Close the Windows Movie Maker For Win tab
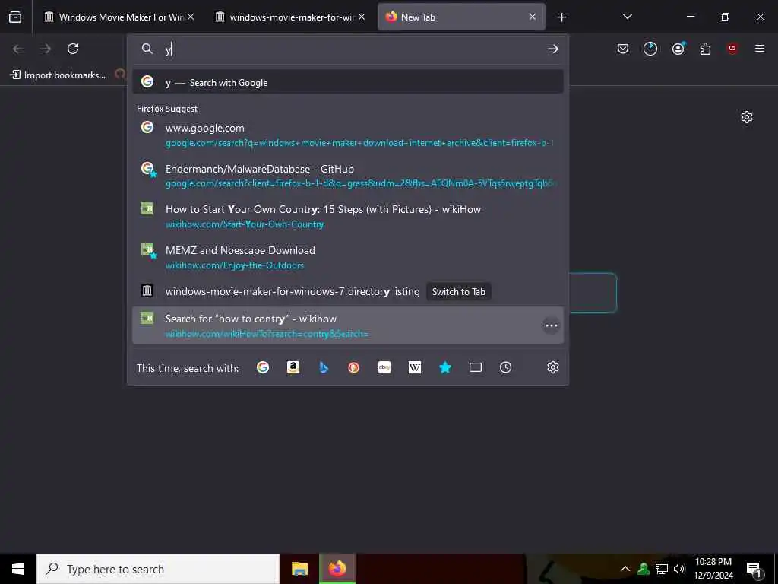 click(191, 17)
